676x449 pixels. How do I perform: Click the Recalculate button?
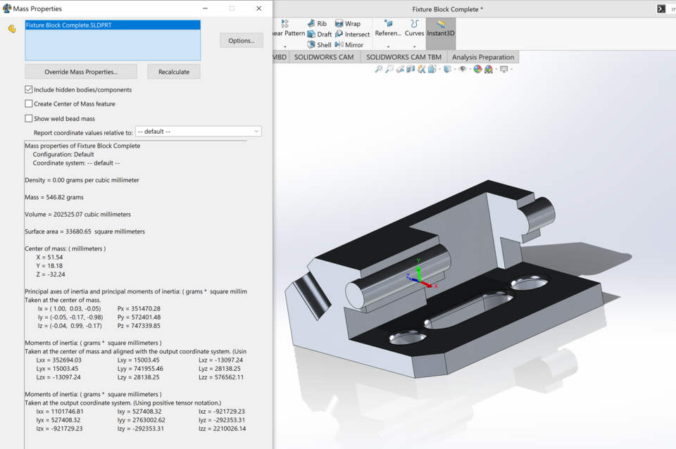pyautogui.click(x=173, y=71)
